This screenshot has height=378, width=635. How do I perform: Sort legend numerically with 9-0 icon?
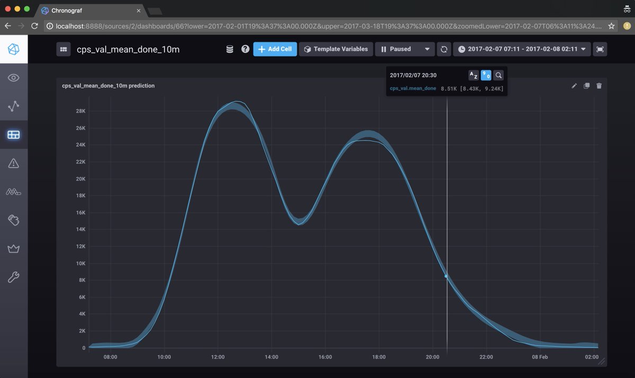tap(486, 75)
